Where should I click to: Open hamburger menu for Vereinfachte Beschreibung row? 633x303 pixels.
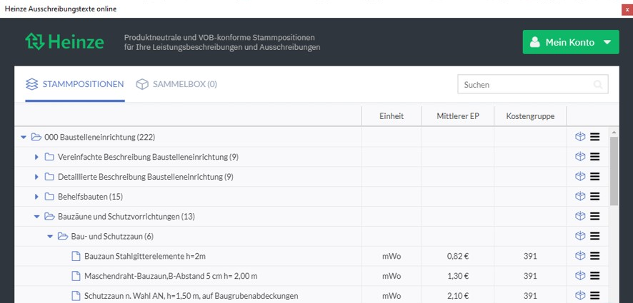594,157
